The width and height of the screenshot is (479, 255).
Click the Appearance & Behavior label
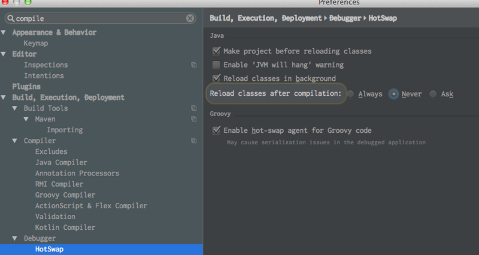point(54,32)
